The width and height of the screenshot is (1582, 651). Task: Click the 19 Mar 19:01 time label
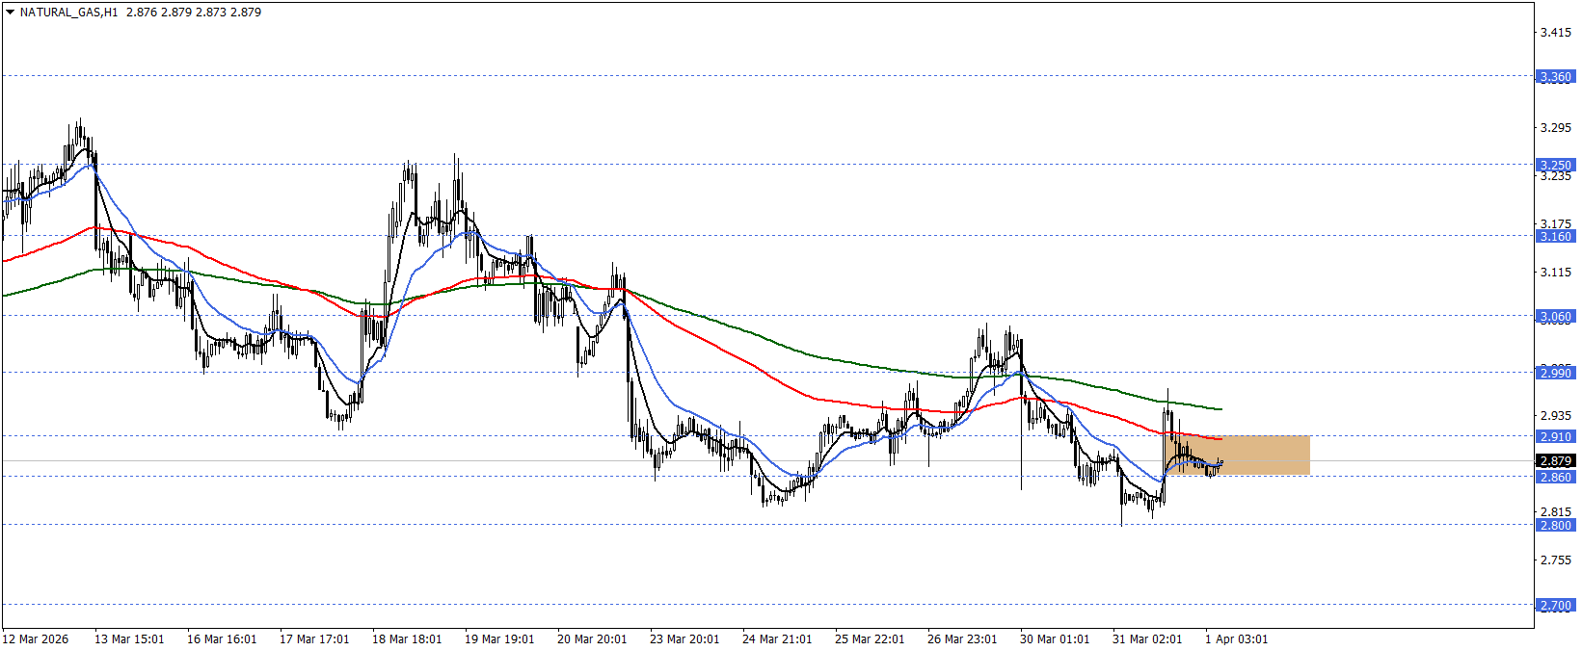[499, 639]
